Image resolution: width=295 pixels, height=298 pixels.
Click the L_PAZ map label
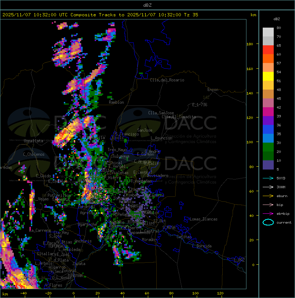click(x=239, y=260)
